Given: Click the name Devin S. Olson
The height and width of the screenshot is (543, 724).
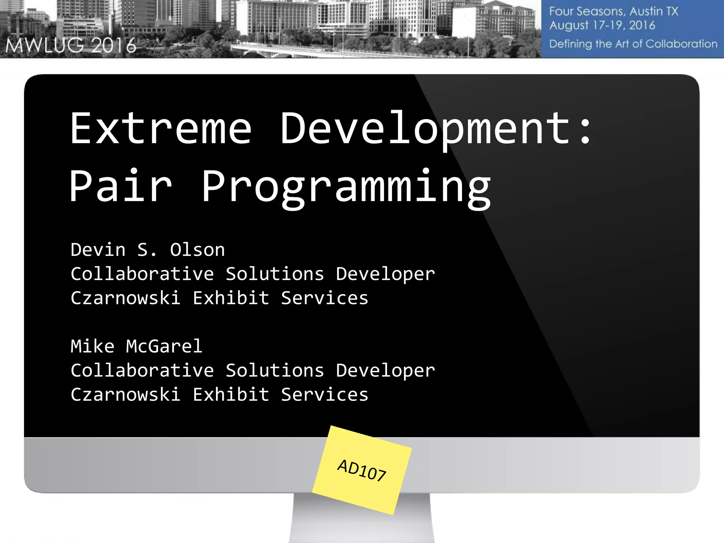Looking at the screenshot, I should coord(147,250).
